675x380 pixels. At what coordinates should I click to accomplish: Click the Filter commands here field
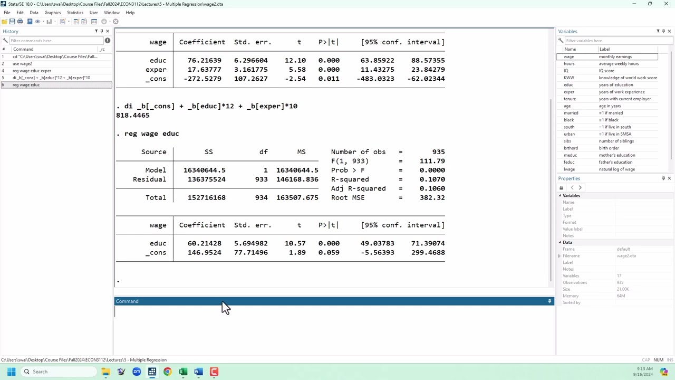click(x=56, y=41)
